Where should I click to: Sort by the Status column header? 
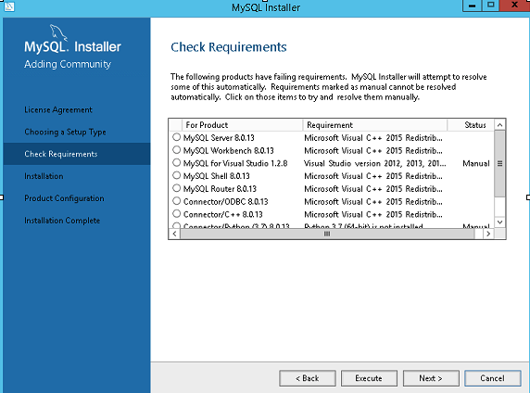tap(471, 125)
